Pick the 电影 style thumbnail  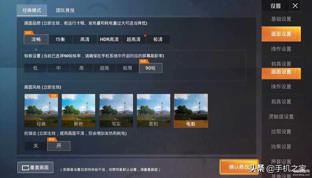coord(191,110)
